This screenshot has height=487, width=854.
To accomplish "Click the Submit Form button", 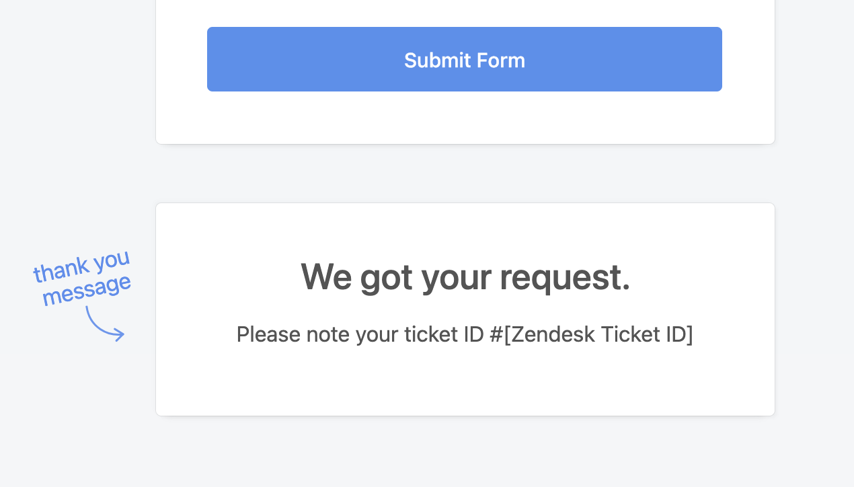I will (464, 59).
